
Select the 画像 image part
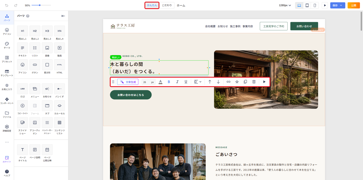pos(47,50)
